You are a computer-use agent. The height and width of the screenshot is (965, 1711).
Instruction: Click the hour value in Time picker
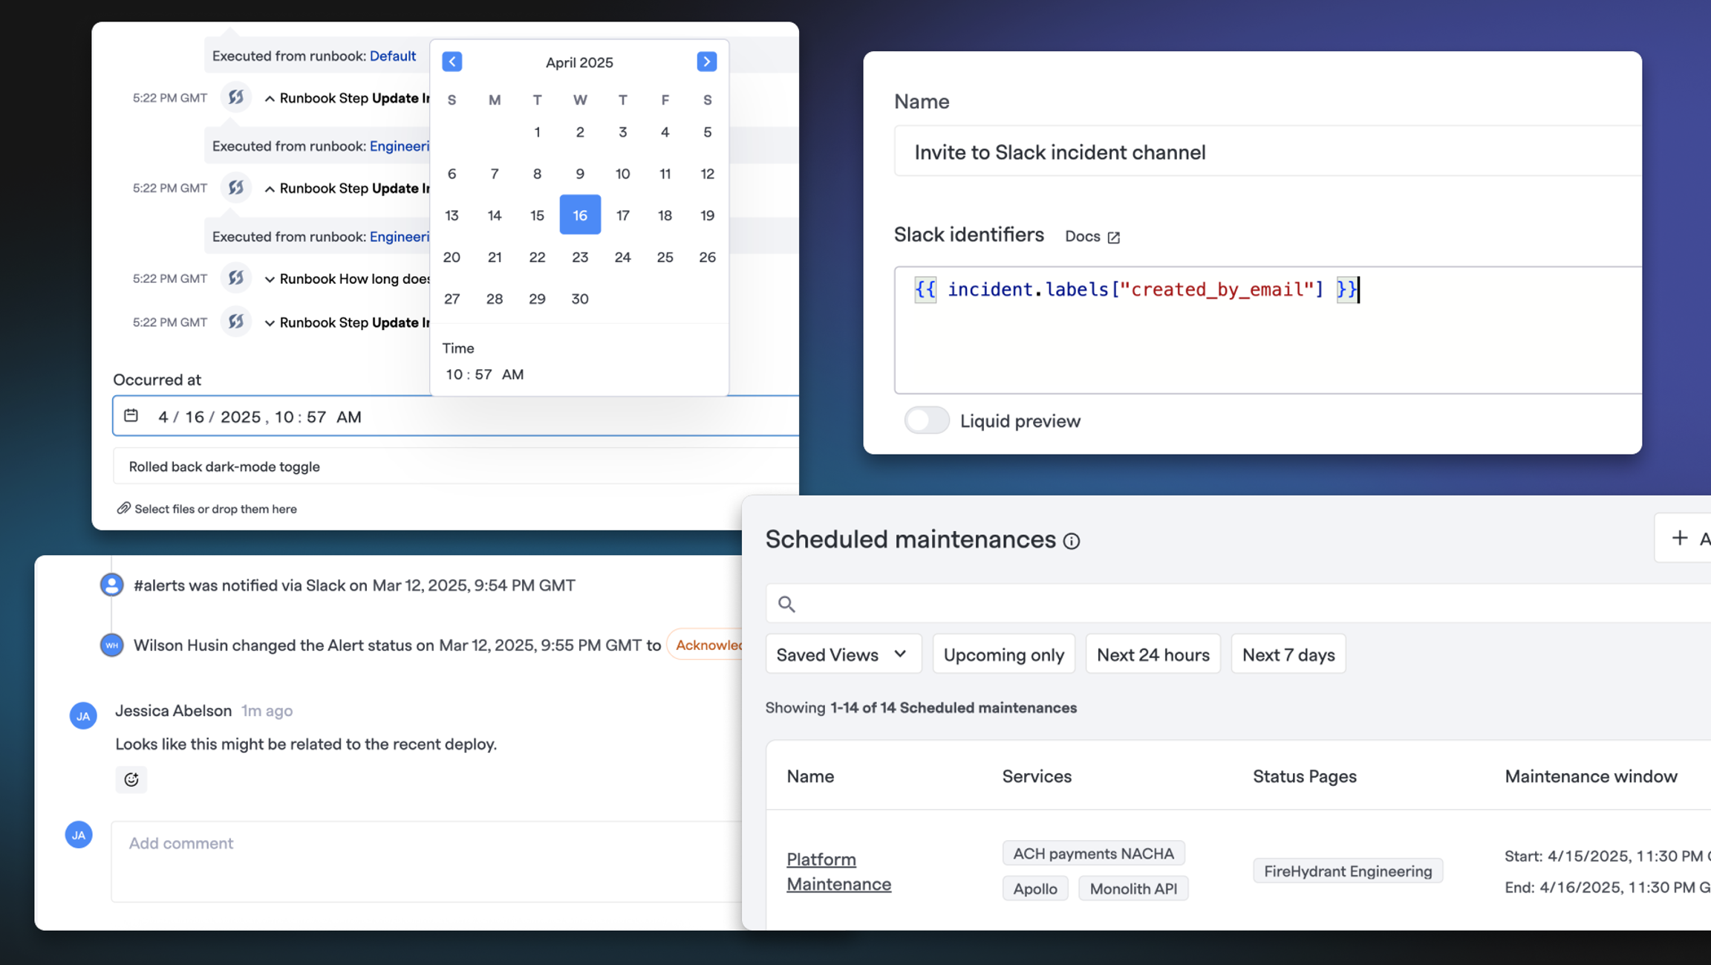(454, 374)
